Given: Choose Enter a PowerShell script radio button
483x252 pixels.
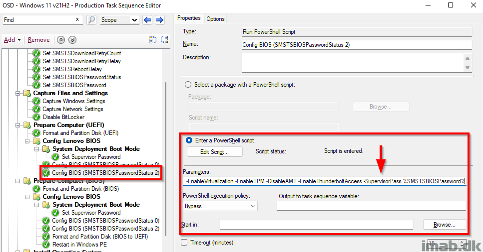Looking at the screenshot, I should 188,140.
